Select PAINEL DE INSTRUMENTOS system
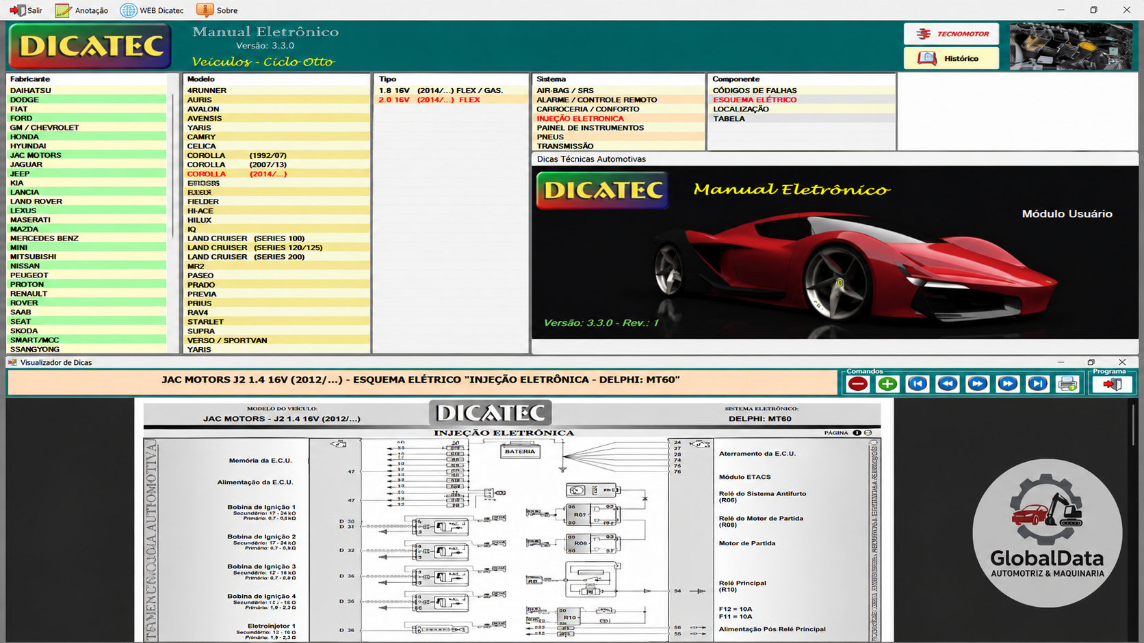The height and width of the screenshot is (643, 1144). coord(619,128)
